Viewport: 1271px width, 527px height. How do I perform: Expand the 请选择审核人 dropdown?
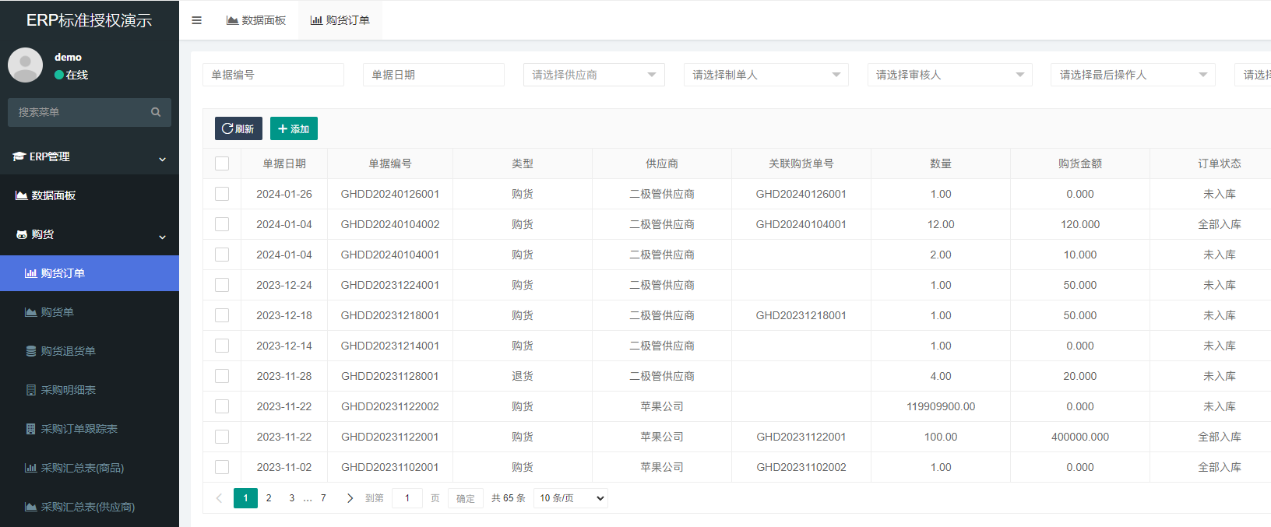point(949,75)
